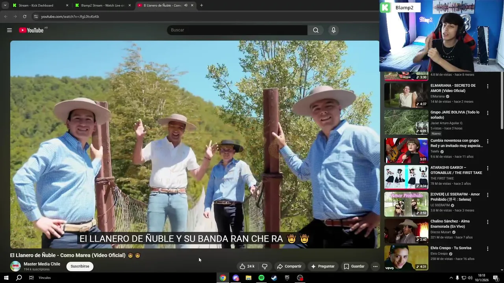The image size is (504, 283).
Task: Open the ElMariana channel name link
Action: 437,96
